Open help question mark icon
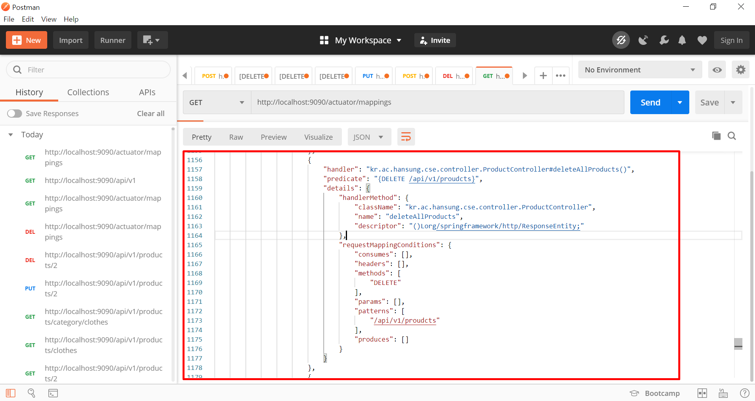This screenshot has height=401, width=755. coord(745,393)
